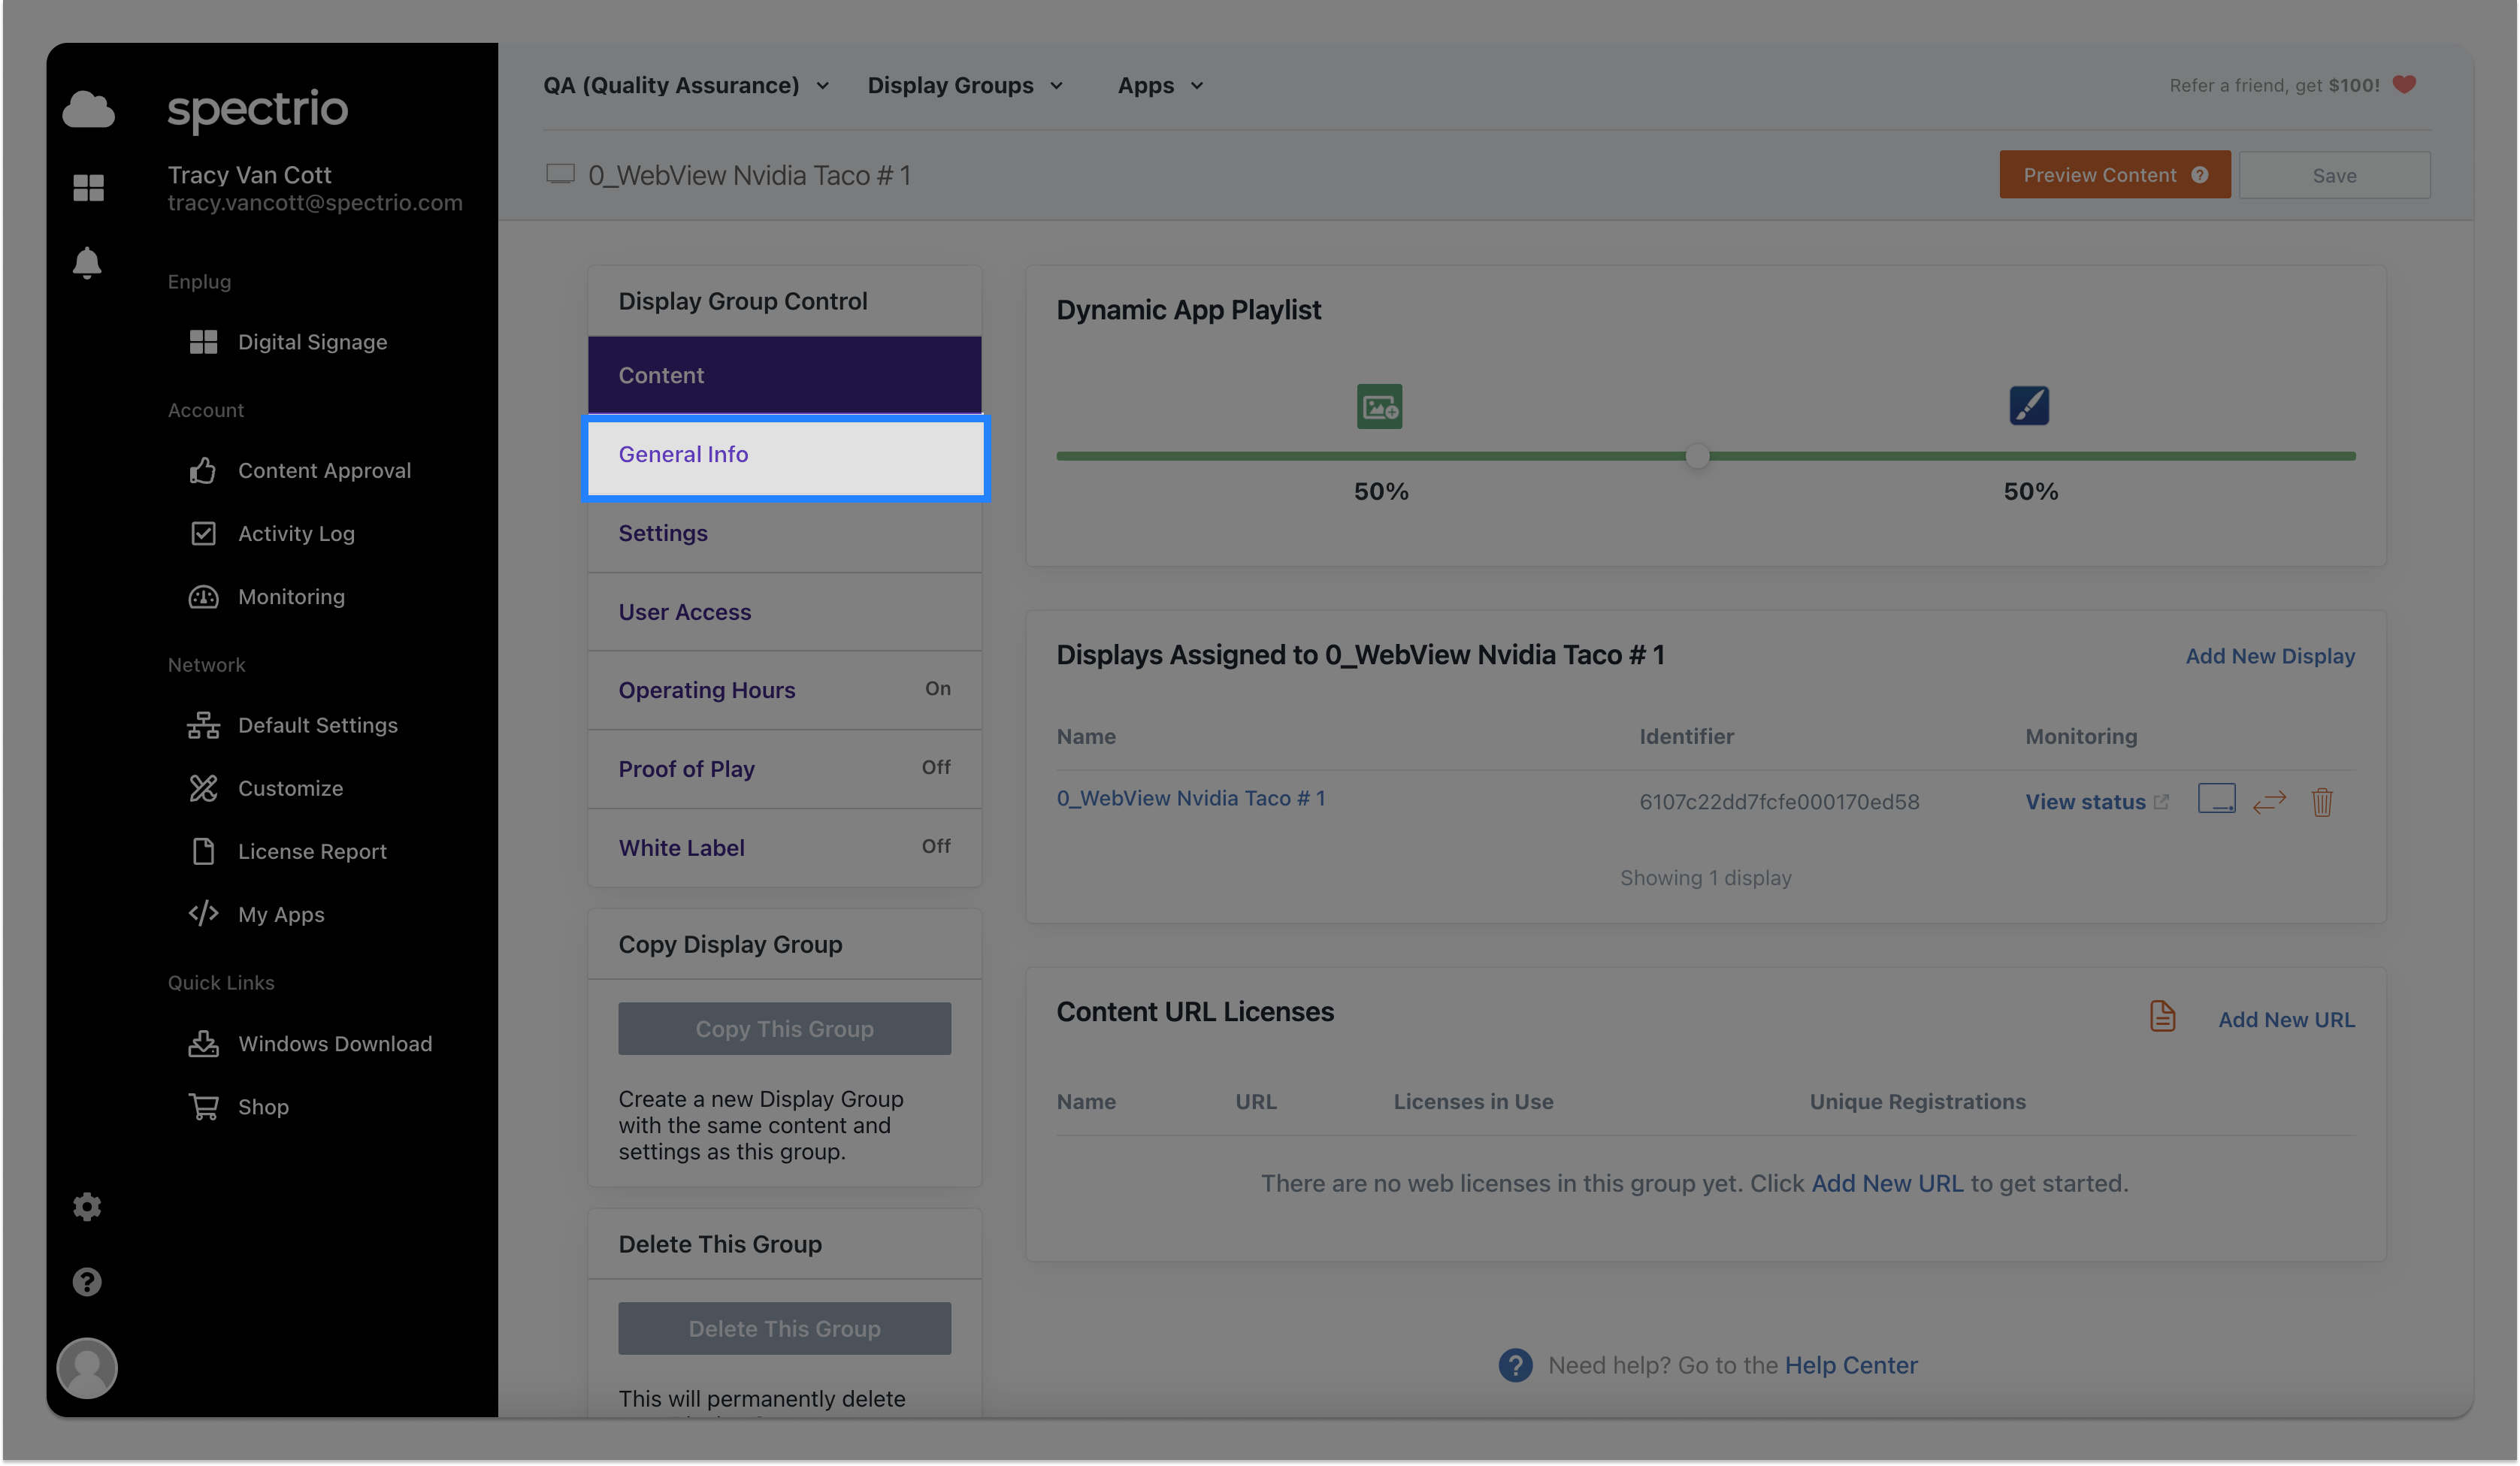This screenshot has width=2520, height=1466.
Task: Open White Label settings
Action: 784,848
